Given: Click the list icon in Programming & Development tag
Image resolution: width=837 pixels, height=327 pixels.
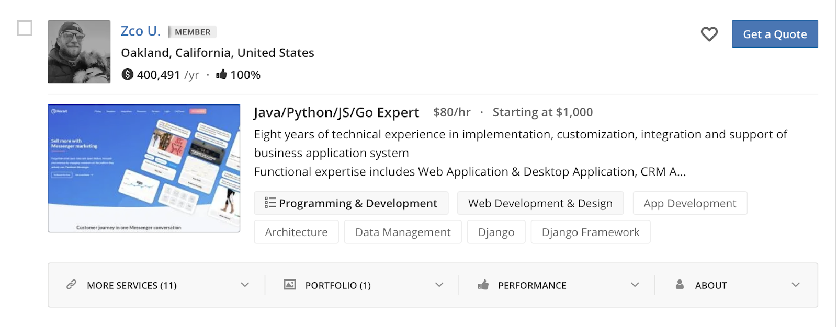Looking at the screenshot, I should [270, 203].
